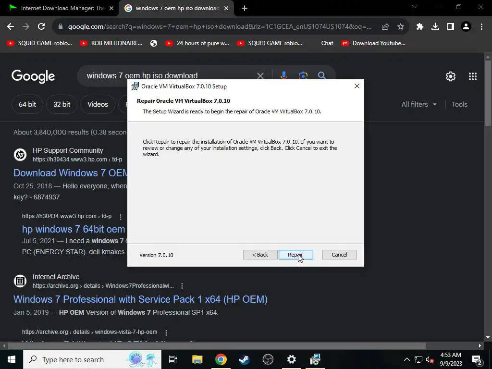The image size is (492, 369).
Task: Reload the current Google page
Action: click(x=41, y=27)
